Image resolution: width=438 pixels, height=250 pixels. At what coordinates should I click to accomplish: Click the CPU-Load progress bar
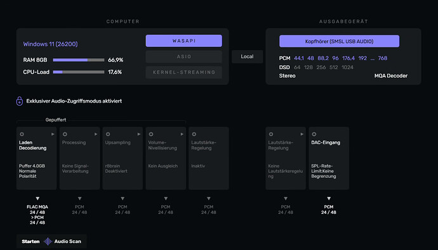79,72
